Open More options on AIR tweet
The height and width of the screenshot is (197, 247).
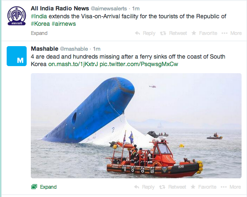click(x=232, y=33)
